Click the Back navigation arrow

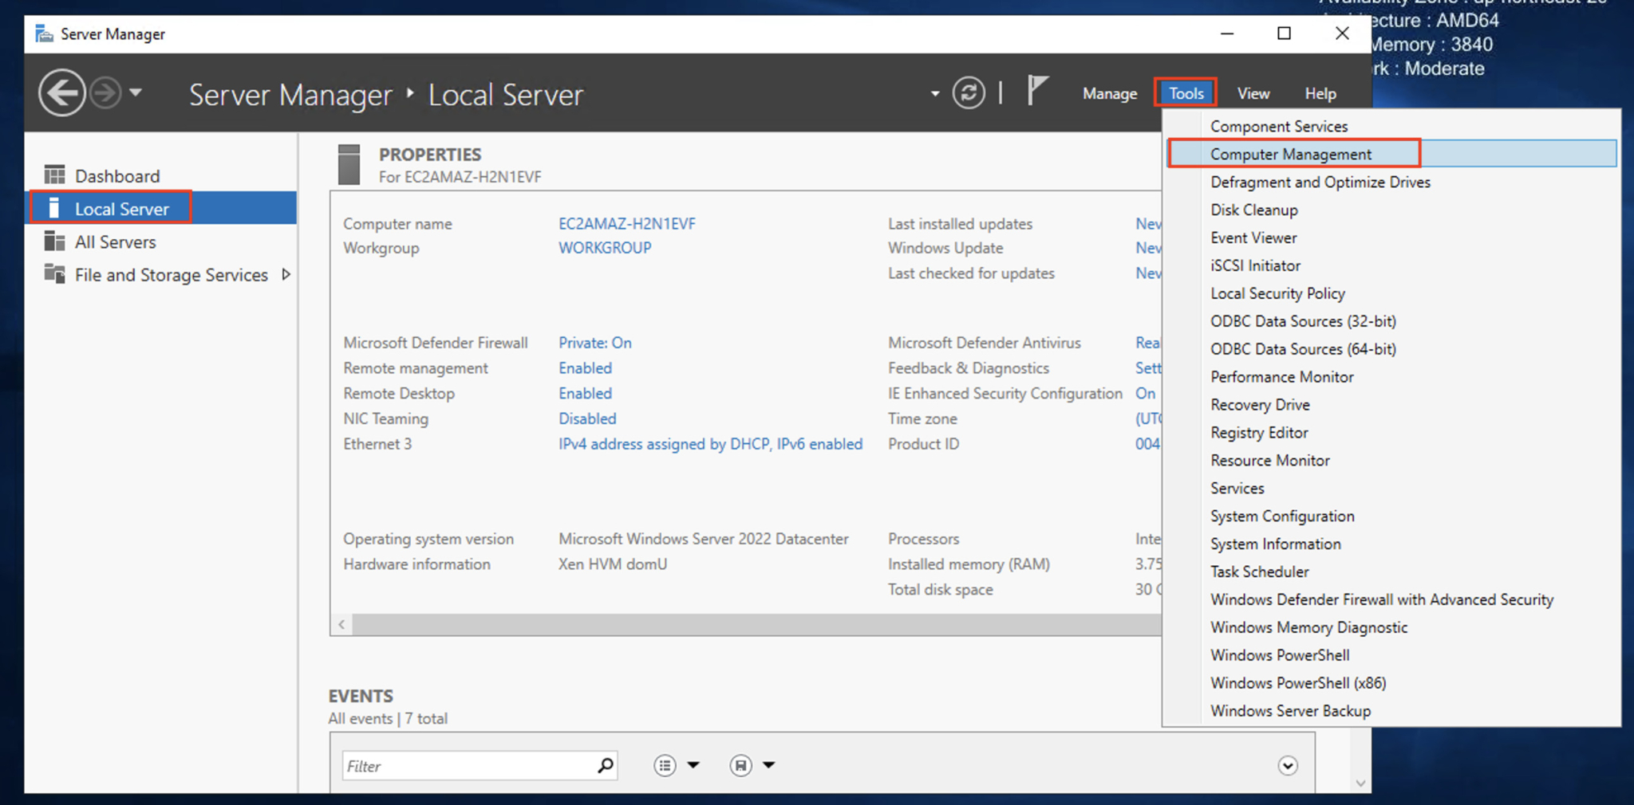(61, 92)
